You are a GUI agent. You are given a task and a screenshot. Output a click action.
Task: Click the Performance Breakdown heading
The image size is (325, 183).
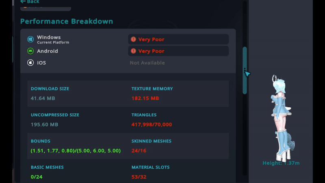(x=67, y=21)
